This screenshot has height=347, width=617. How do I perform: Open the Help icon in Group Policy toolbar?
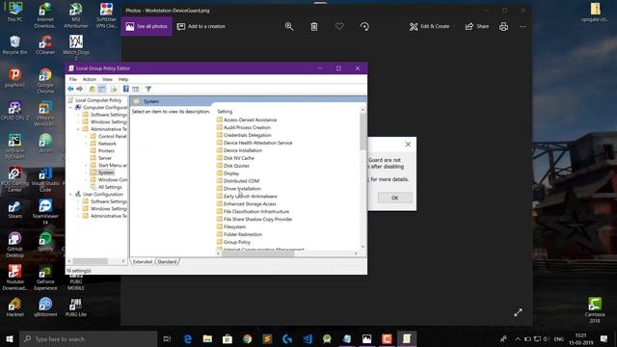(x=126, y=89)
